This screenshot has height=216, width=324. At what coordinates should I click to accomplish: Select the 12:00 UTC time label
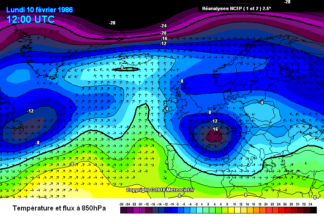tap(30, 19)
